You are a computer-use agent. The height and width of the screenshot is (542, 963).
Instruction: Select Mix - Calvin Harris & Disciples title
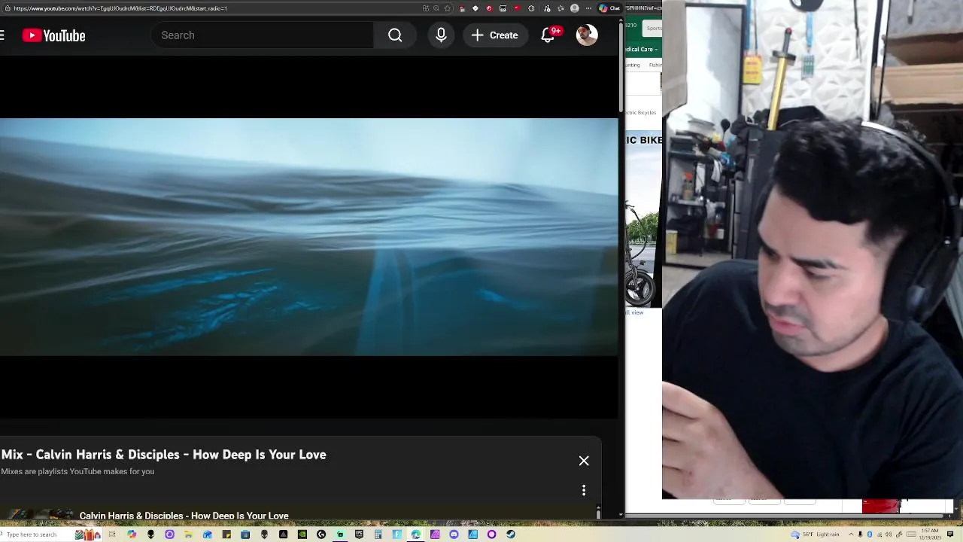(x=163, y=455)
